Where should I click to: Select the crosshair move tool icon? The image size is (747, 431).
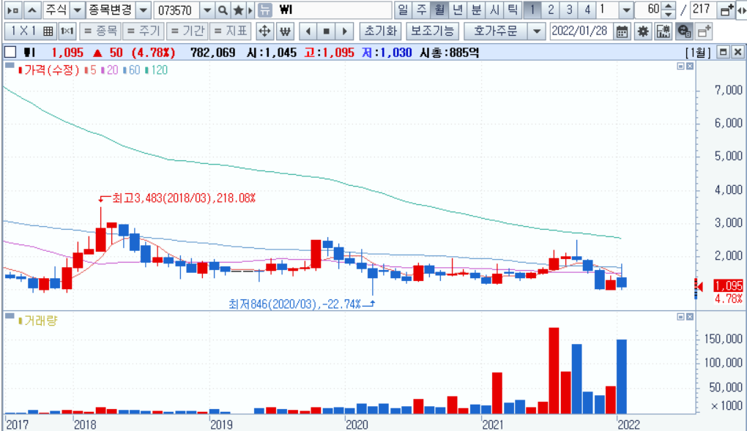tap(264, 31)
